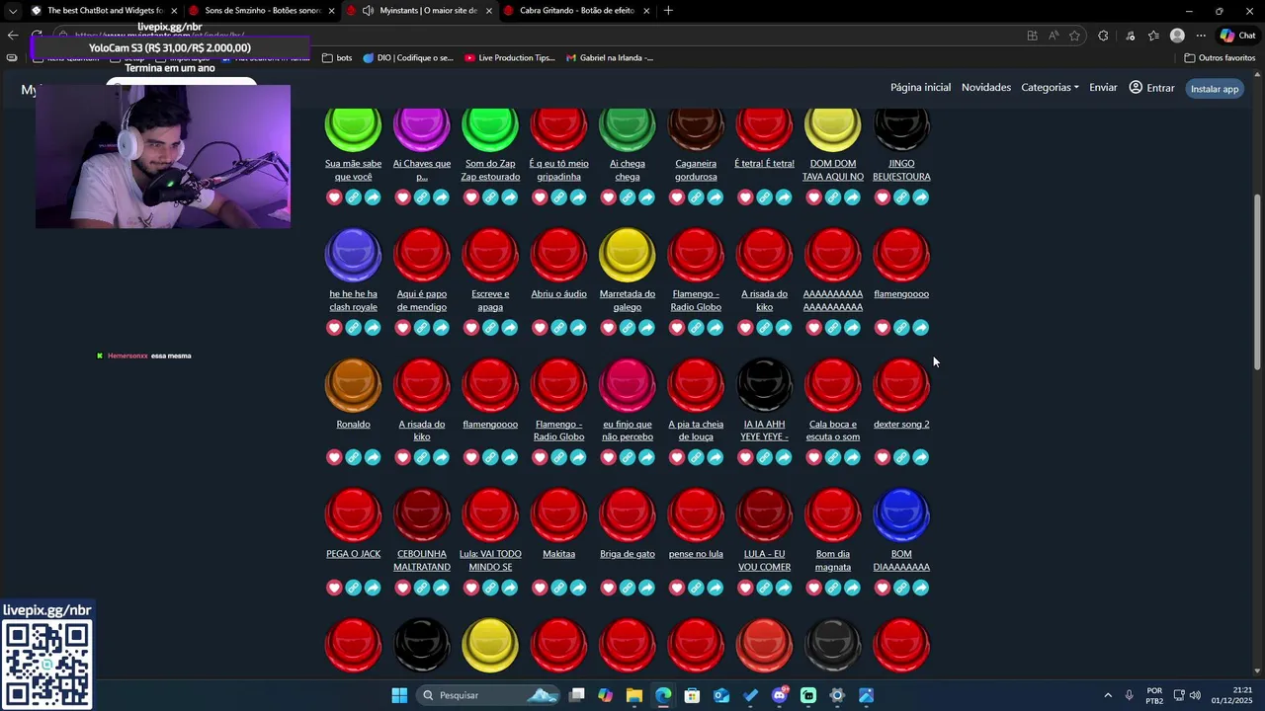Open the Windows Start menu
The image size is (1265, 711).
[x=399, y=695]
